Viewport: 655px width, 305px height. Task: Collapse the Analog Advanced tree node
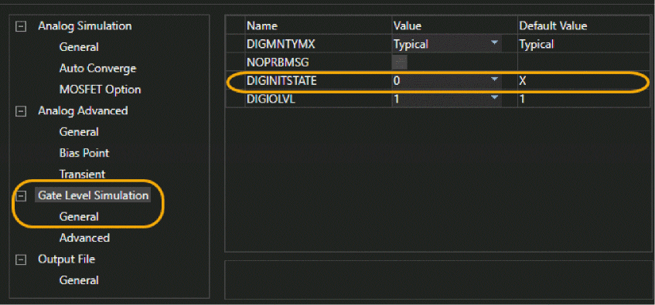[20, 111]
